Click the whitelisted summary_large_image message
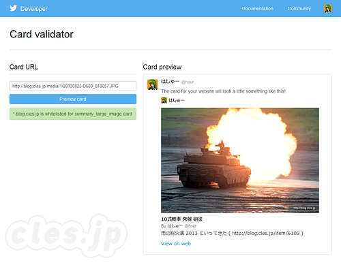Viewport: 341px width, 267px height. pyautogui.click(x=73, y=114)
